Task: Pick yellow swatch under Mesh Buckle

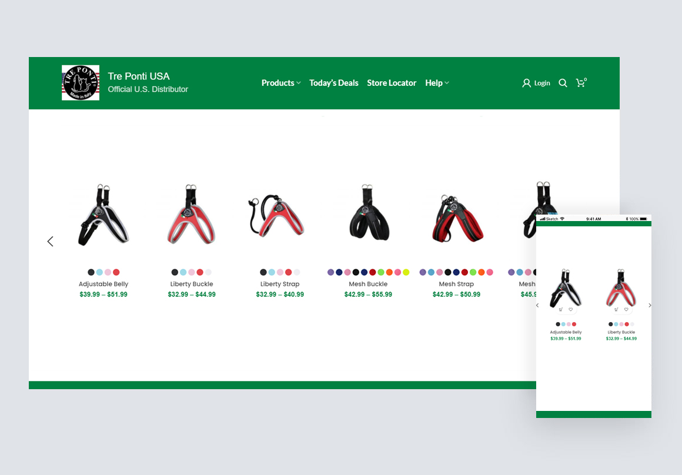Action: [x=406, y=272]
